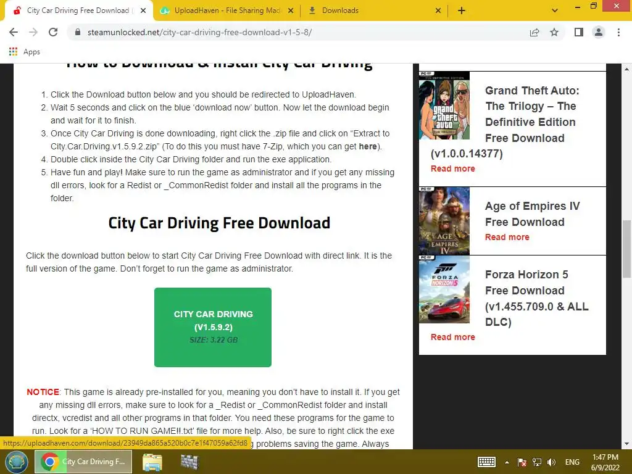Click Read more under Grand Theft Auto
Image resolution: width=632 pixels, height=474 pixels.
pyautogui.click(x=452, y=168)
